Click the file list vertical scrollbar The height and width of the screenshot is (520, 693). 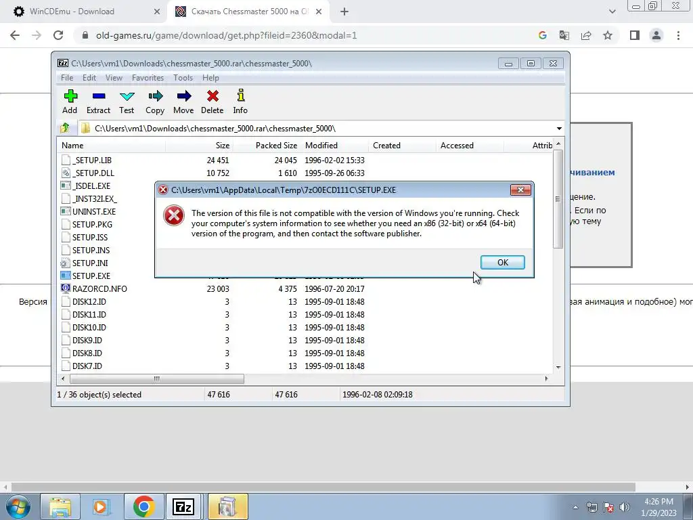pyautogui.click(x=558, y=199)
